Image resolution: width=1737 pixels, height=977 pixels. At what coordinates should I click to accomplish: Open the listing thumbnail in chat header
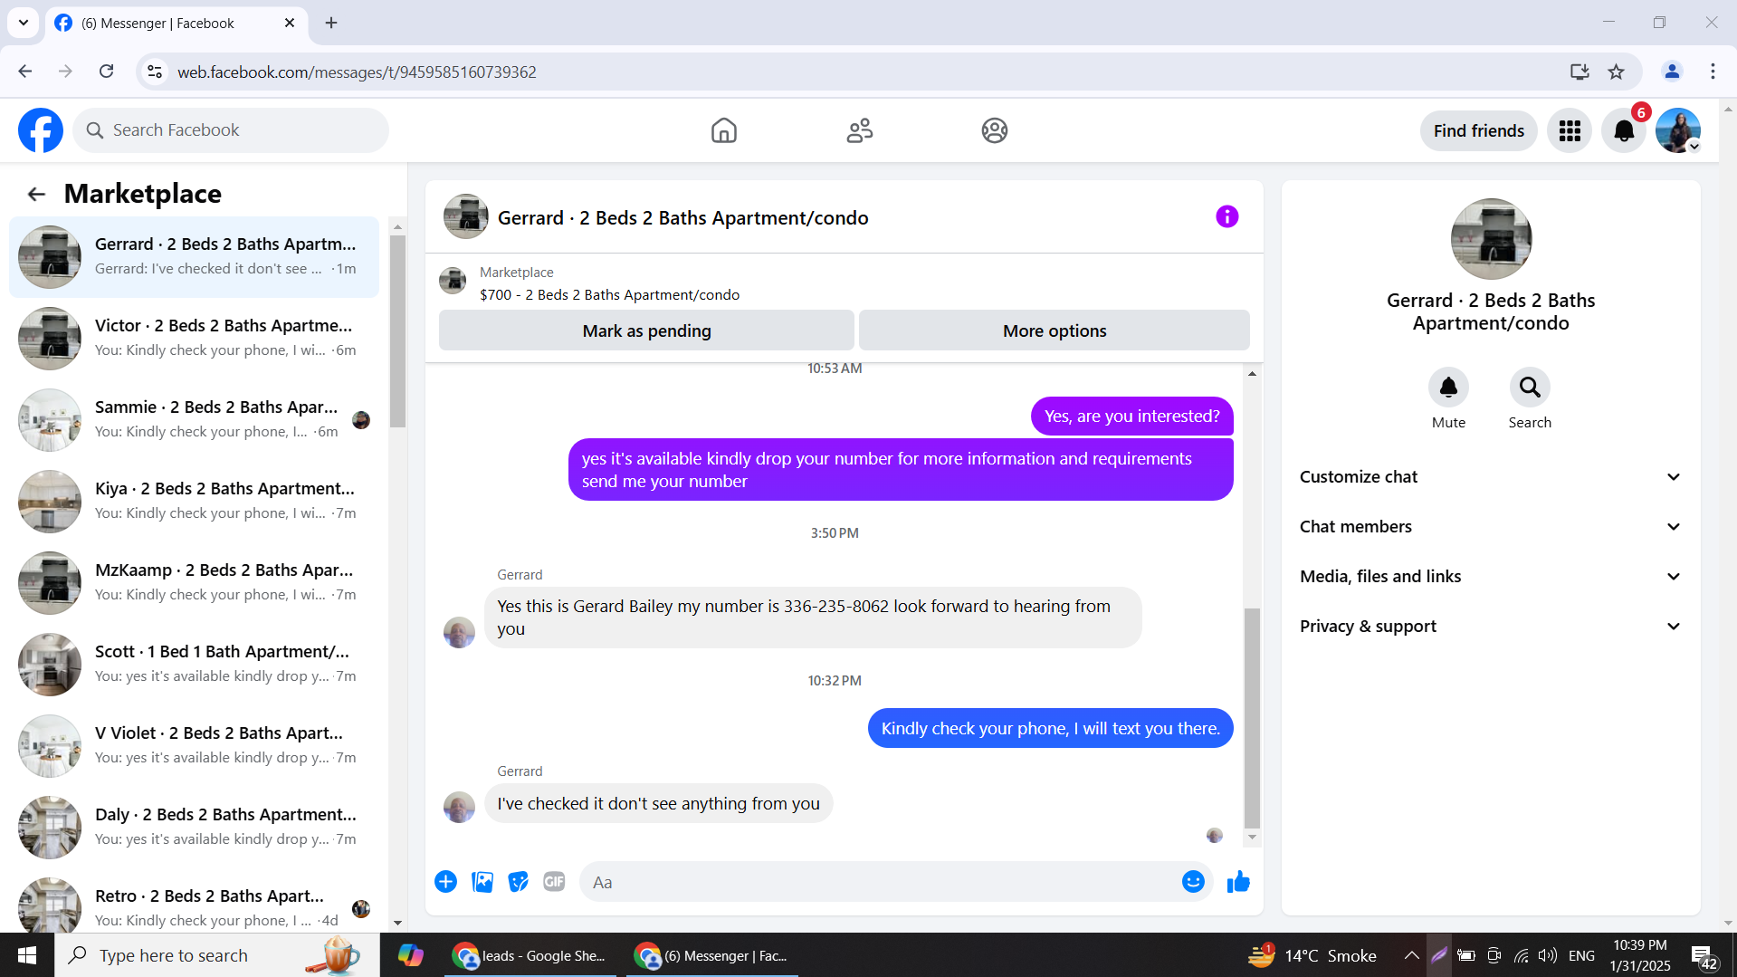click(x=466, y=217)
